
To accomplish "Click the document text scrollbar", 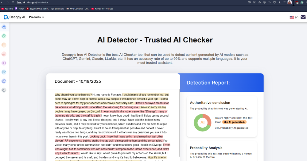I will point(179,123).
